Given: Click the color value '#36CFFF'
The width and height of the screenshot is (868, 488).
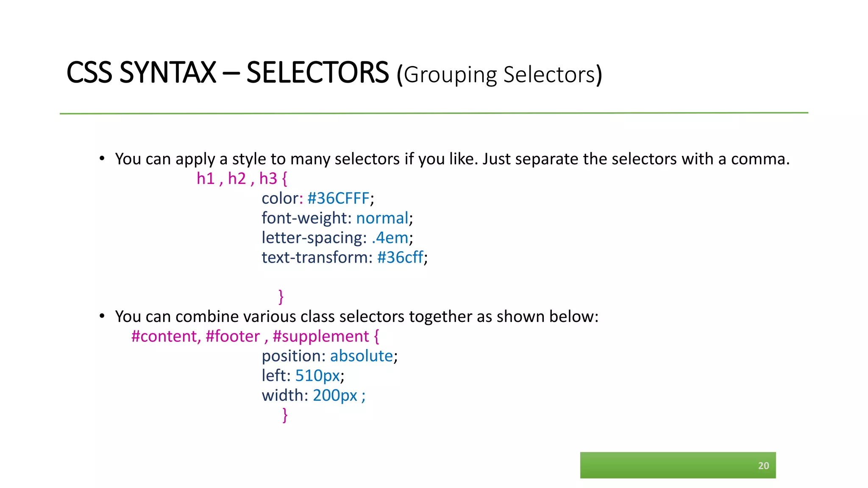Looking at the screenshot, I should (338, 198).
